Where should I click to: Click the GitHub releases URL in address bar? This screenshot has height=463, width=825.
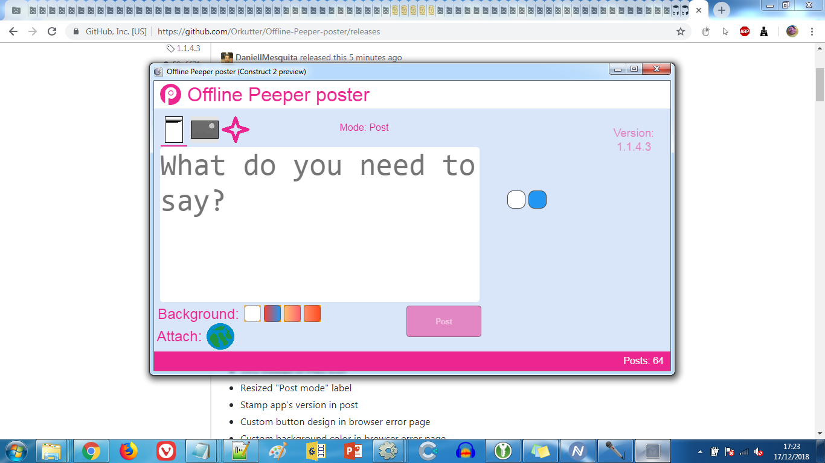coord(268,31)
